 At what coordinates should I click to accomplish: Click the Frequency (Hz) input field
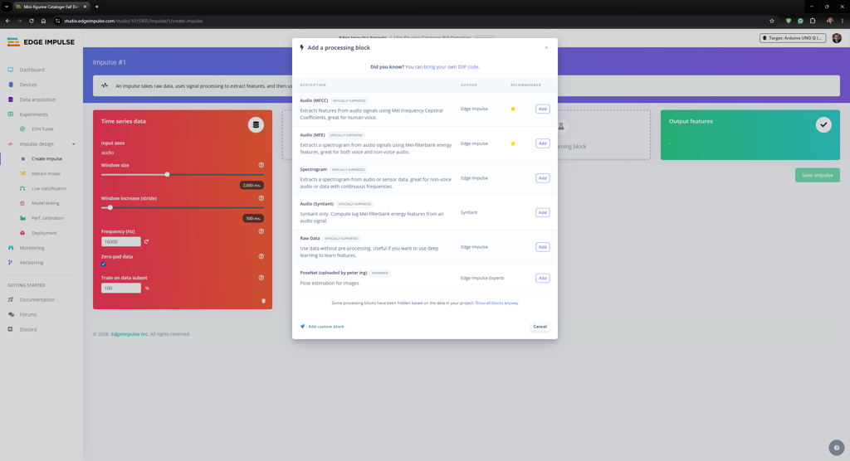pos(121,241)
